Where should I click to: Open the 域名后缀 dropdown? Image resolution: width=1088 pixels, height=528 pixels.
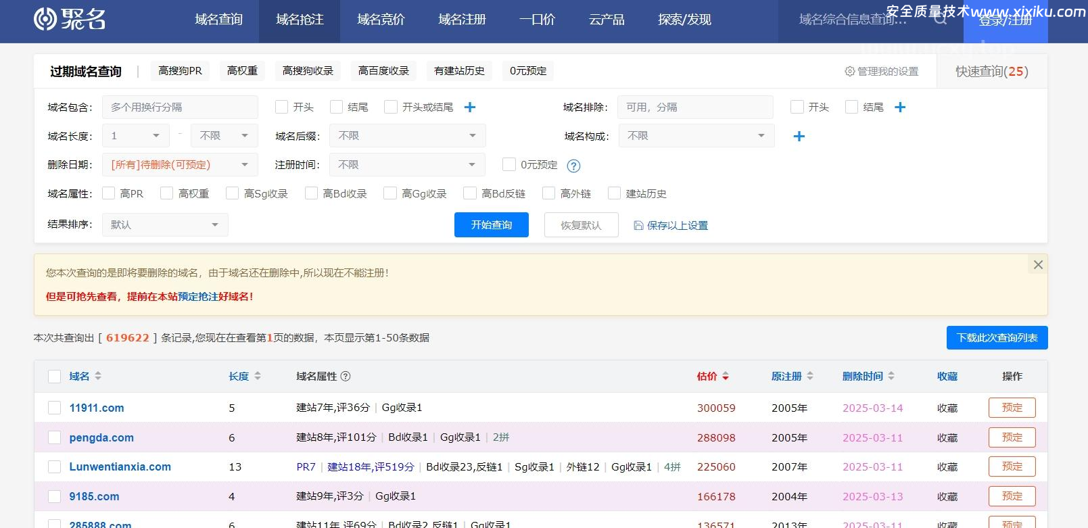[408, 136]
